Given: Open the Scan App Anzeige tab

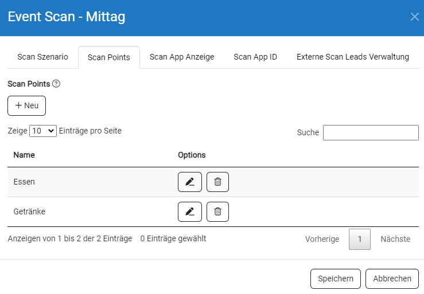Looking at the screenshot, I should (x=182, y=57).
